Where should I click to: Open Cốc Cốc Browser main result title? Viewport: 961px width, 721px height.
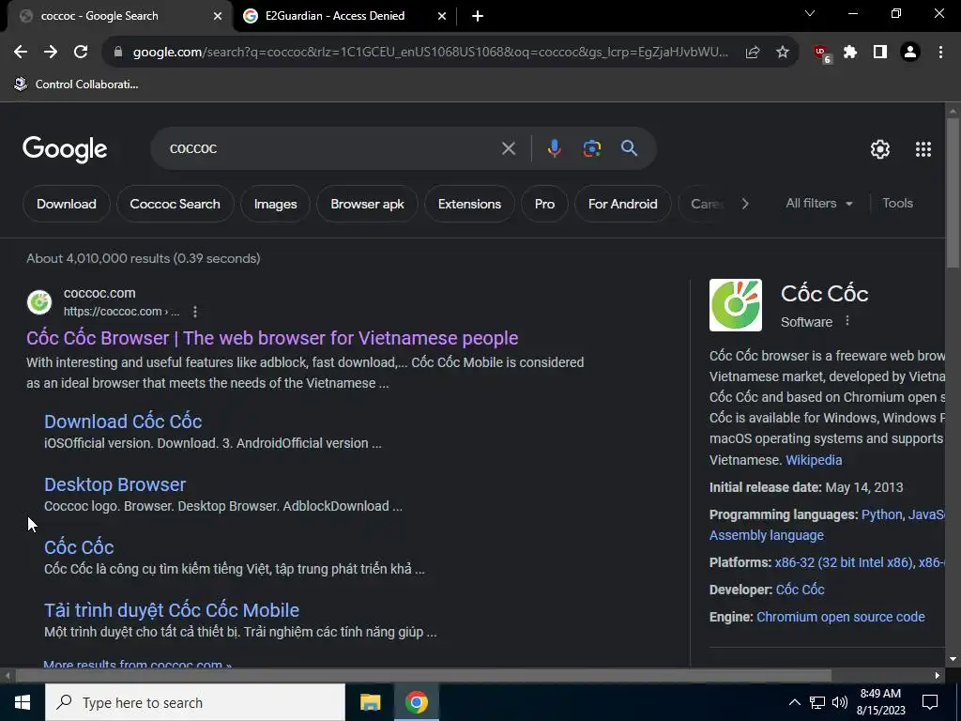click(272, 338)
